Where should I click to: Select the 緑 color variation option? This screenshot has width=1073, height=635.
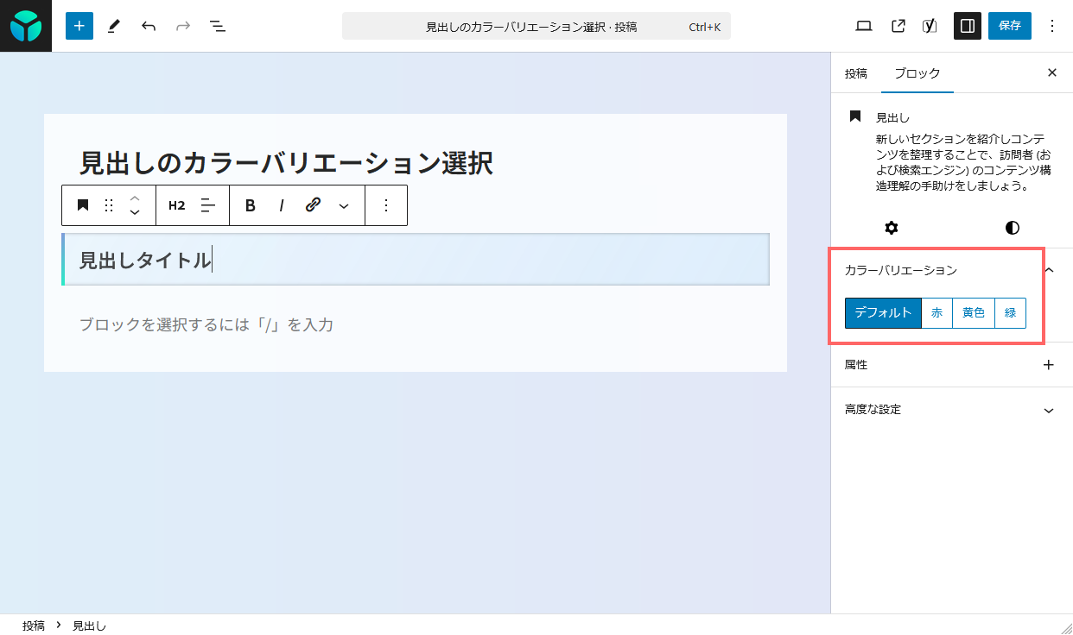[x=1010, y=313]
